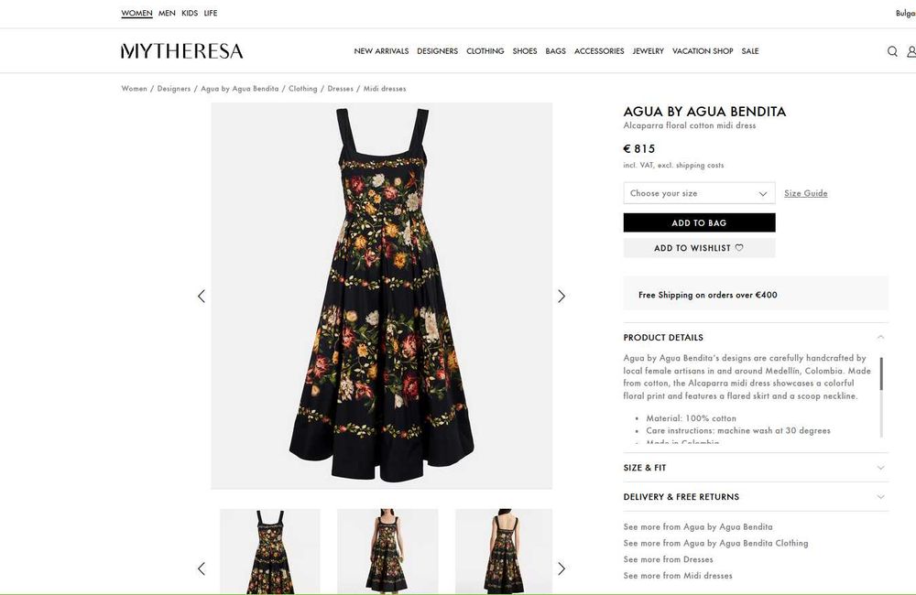Expand the Size & Fit section
The image size is (916, 595).
pyautogui.click(x=756, y=468)
